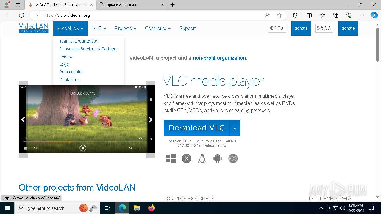The image size is (381, 214).
Task: Open Edge tab actions menu icon
Action: coord(18,5)
